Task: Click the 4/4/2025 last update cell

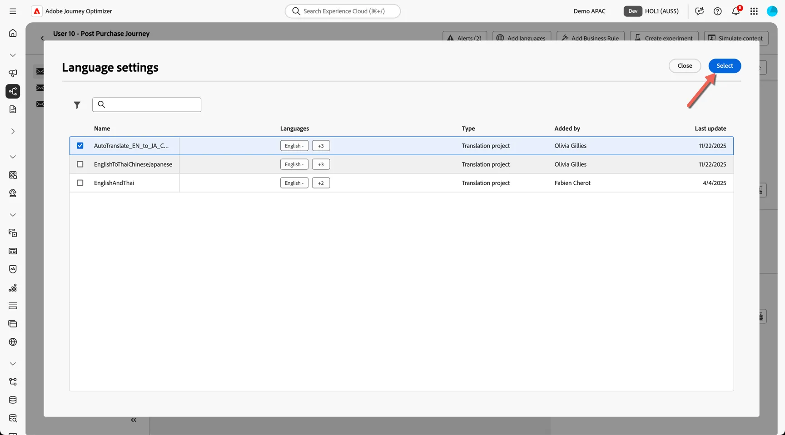Action: pyautogui.click(x=715, y=183)
